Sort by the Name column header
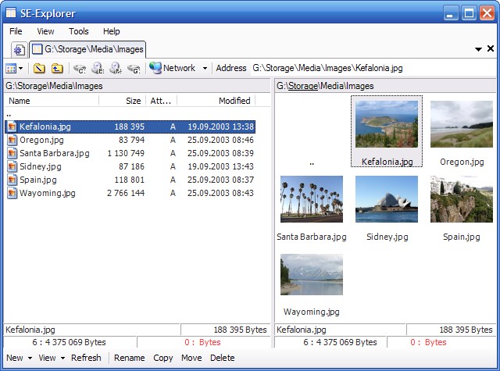 pos(52,101)
